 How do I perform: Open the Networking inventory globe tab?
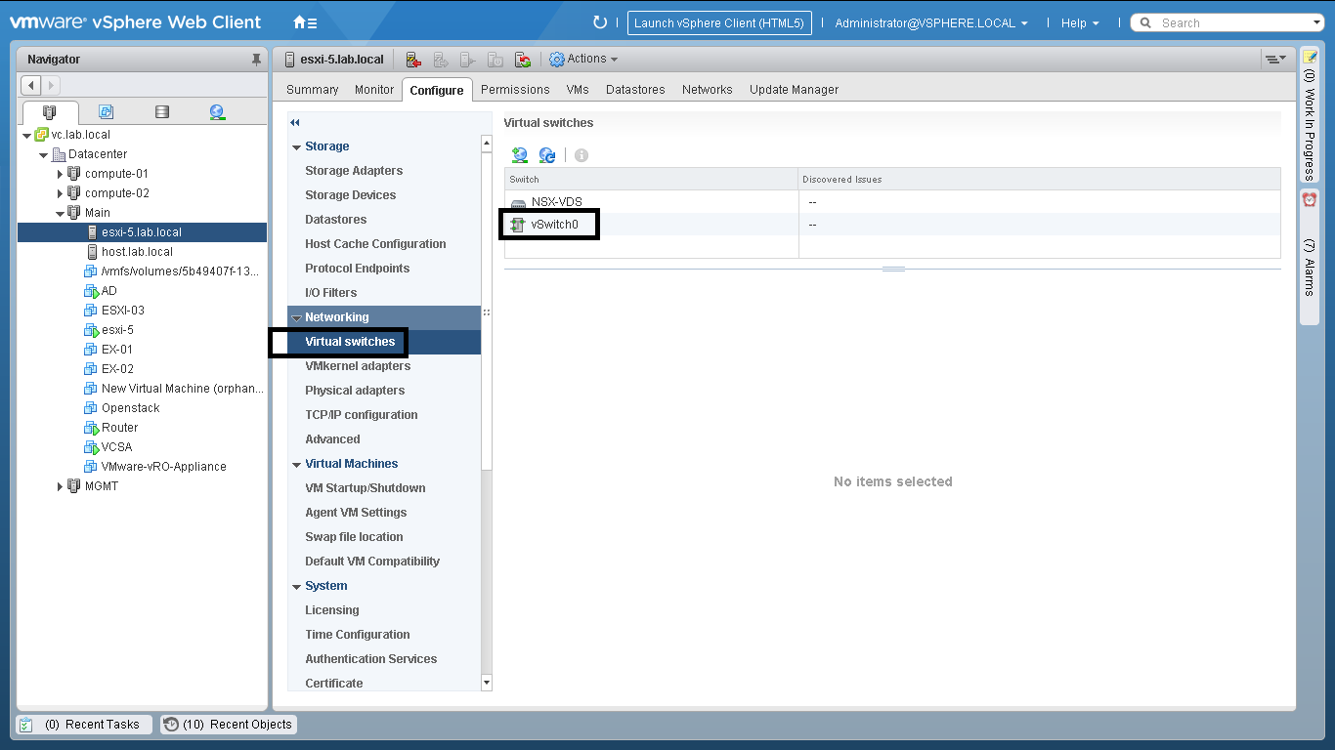(x=217, y=112)
